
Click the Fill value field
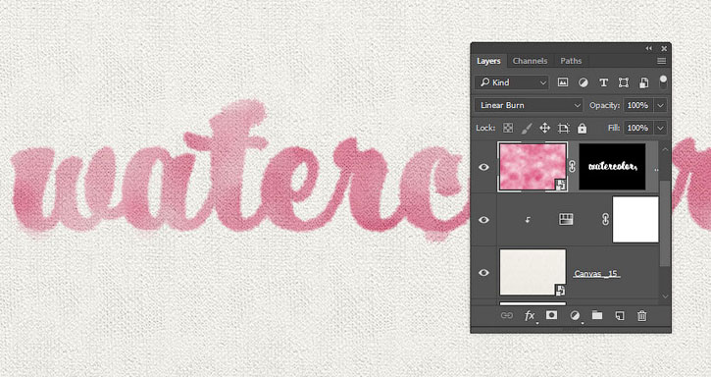pos(638,128)
